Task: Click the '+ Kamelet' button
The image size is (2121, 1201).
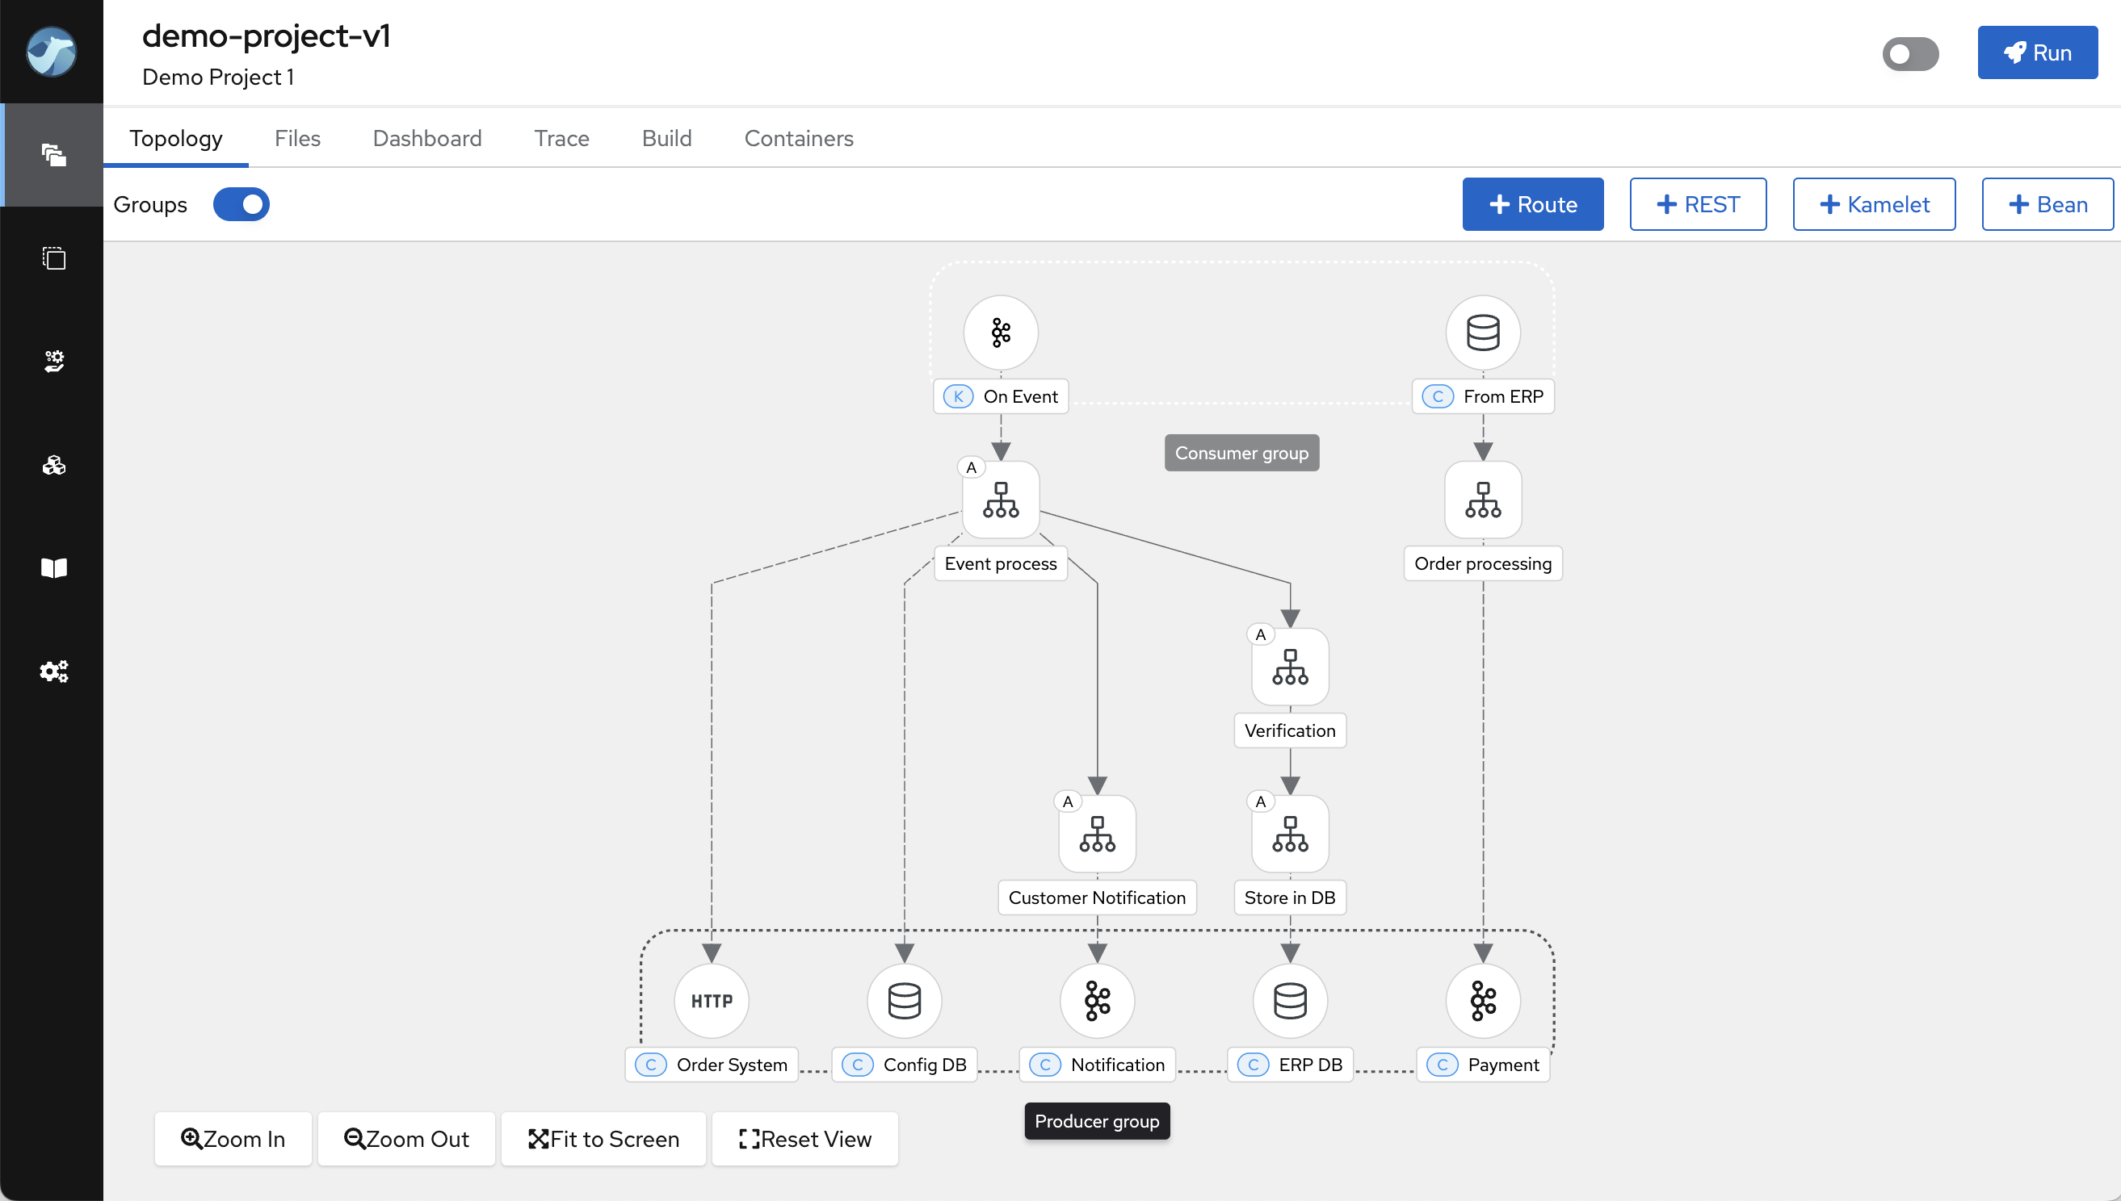Action: coord(1872,204)
